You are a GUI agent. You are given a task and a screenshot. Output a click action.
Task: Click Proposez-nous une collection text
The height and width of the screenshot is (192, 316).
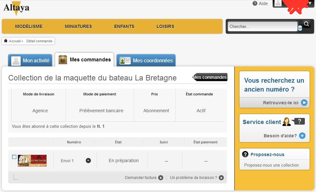click(271, 165)
